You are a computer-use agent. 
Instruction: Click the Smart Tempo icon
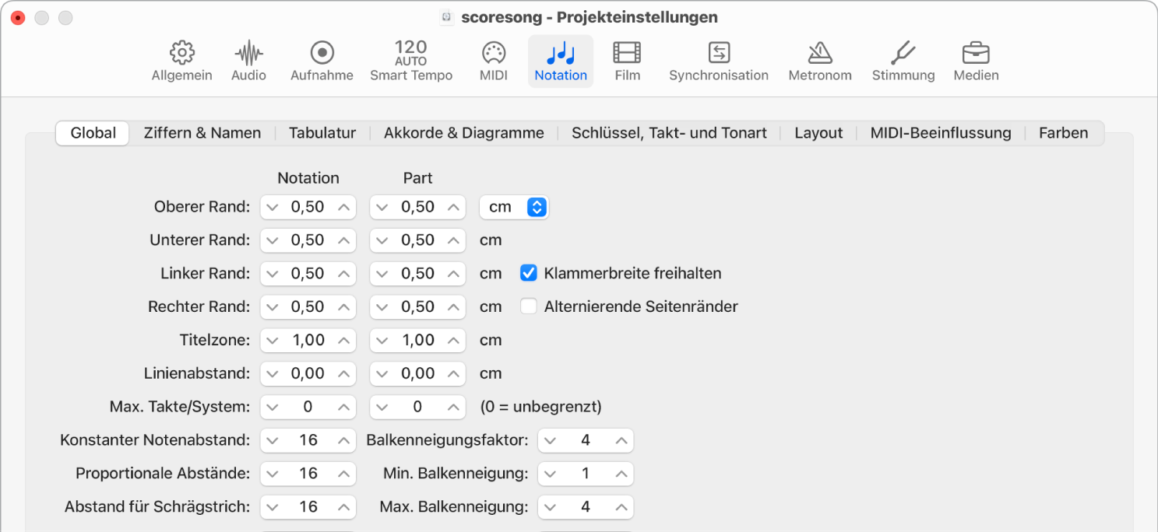click(x=410, y=61)
